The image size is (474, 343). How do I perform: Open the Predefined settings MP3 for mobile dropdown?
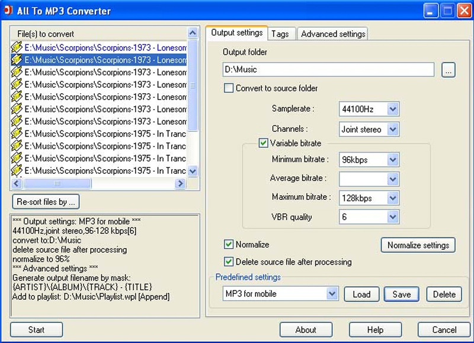tap(332, 294)
